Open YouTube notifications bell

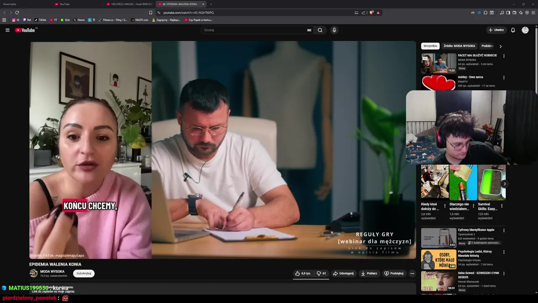pyautogui.click(x=513, y=30)
